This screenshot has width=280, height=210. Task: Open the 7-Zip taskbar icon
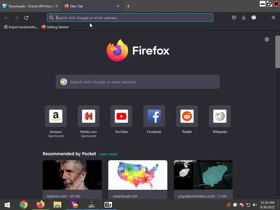point(108,205)
